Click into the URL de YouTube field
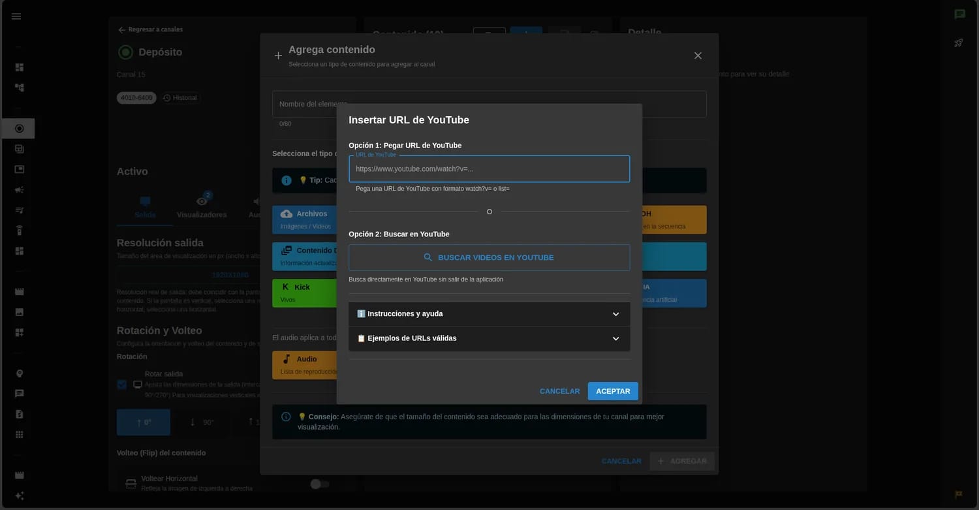This screenshot has width=979, height=510. pos(489,169)
